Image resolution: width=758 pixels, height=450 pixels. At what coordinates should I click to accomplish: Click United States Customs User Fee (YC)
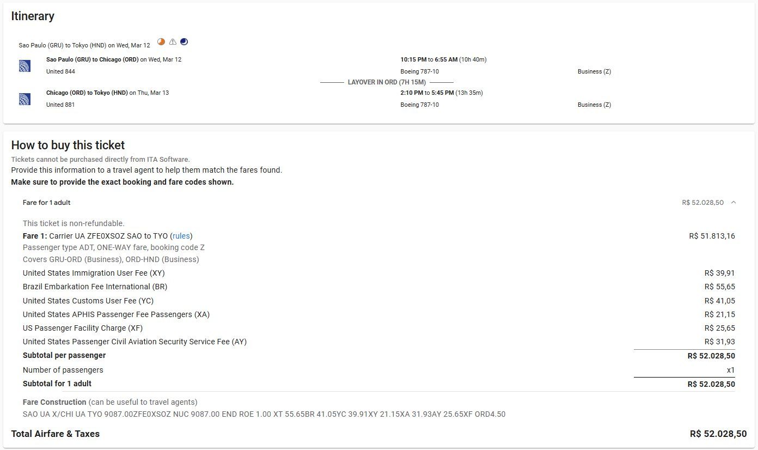(x=88, y=301)
